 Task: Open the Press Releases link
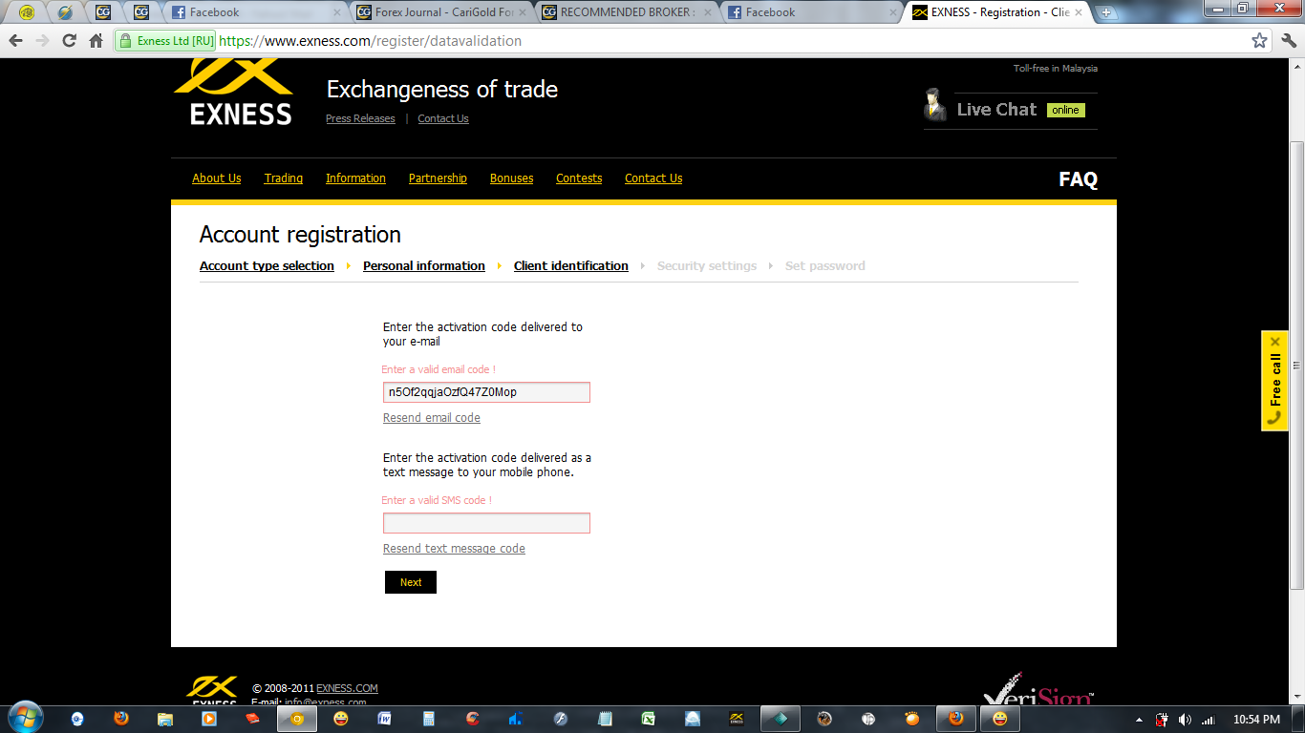point(360,118)
